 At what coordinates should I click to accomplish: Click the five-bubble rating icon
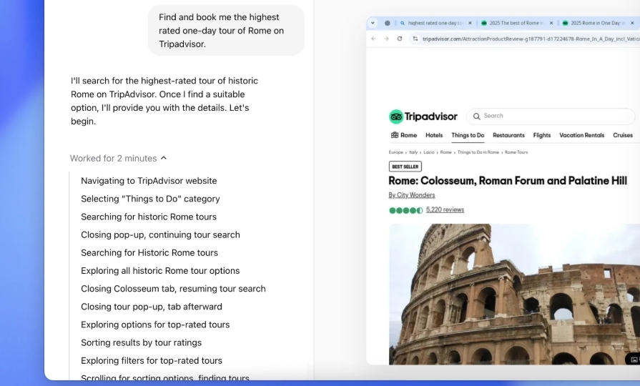tap(405, 210)
